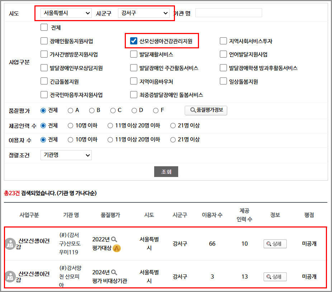Open the 정렬조건 dropdown showing 기관명

66,155
